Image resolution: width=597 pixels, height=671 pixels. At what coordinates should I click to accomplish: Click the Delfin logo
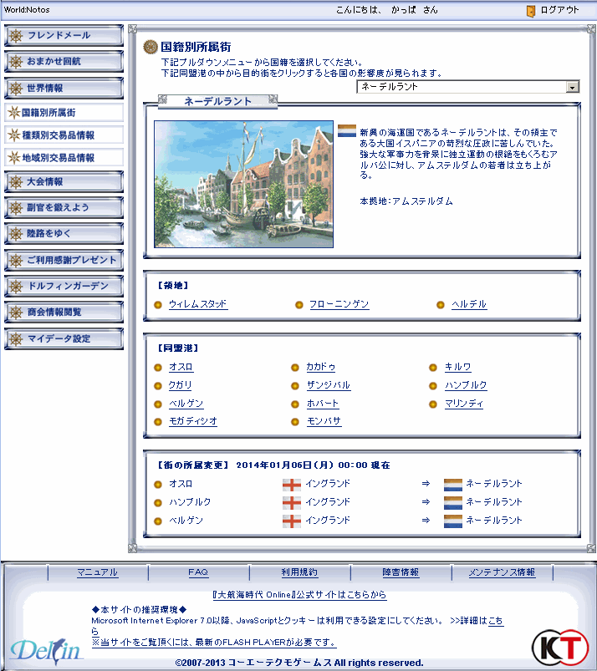(46, 650)
